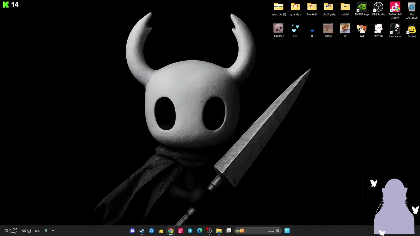The width and height of the screenshot is (420, 236).
Task: Select the FRT blue hearts file
Action: (295, 31)
